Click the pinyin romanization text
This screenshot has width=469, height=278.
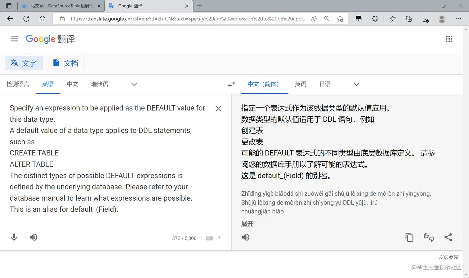point(336,202)
